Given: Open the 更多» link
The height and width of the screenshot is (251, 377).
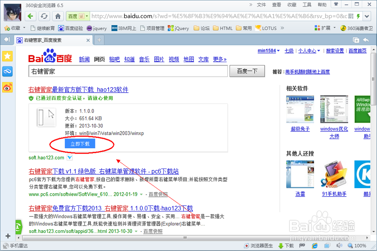Looking at the screenshot, I should 220,59.
